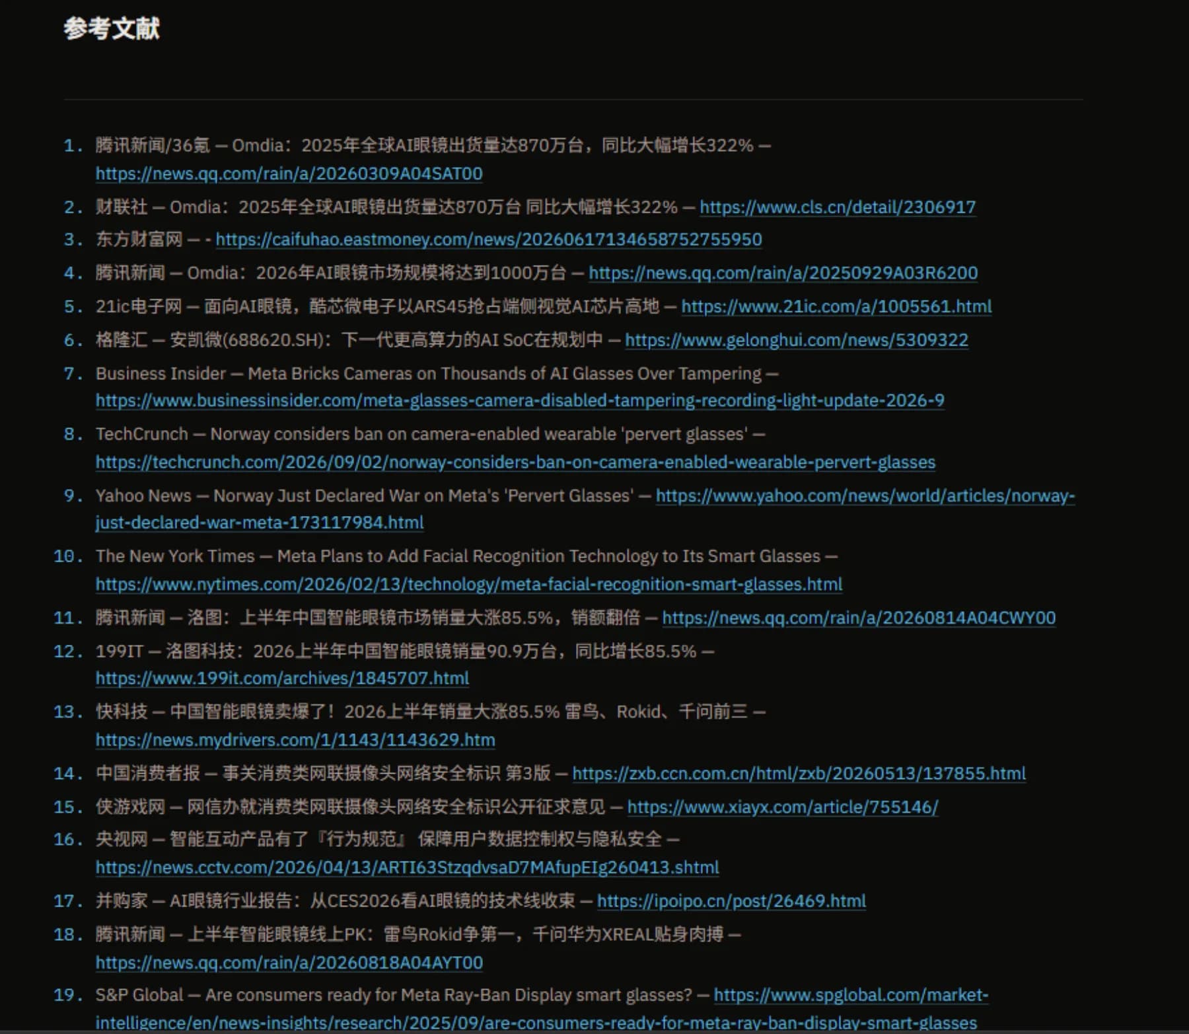1189x1034 pixels.
Task: Click the S&P Global Ray-Ban Display title
Action: 449,996
